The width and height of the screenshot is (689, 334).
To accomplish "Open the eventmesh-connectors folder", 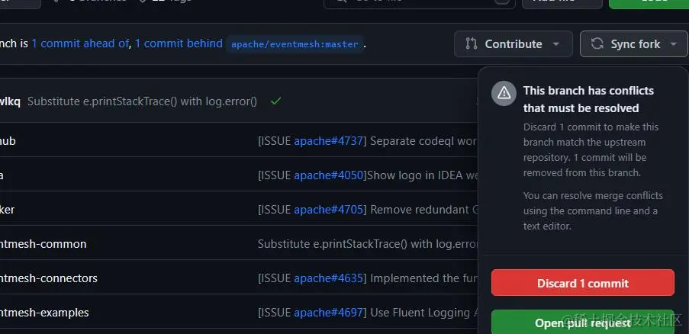I will coord(49,278).
